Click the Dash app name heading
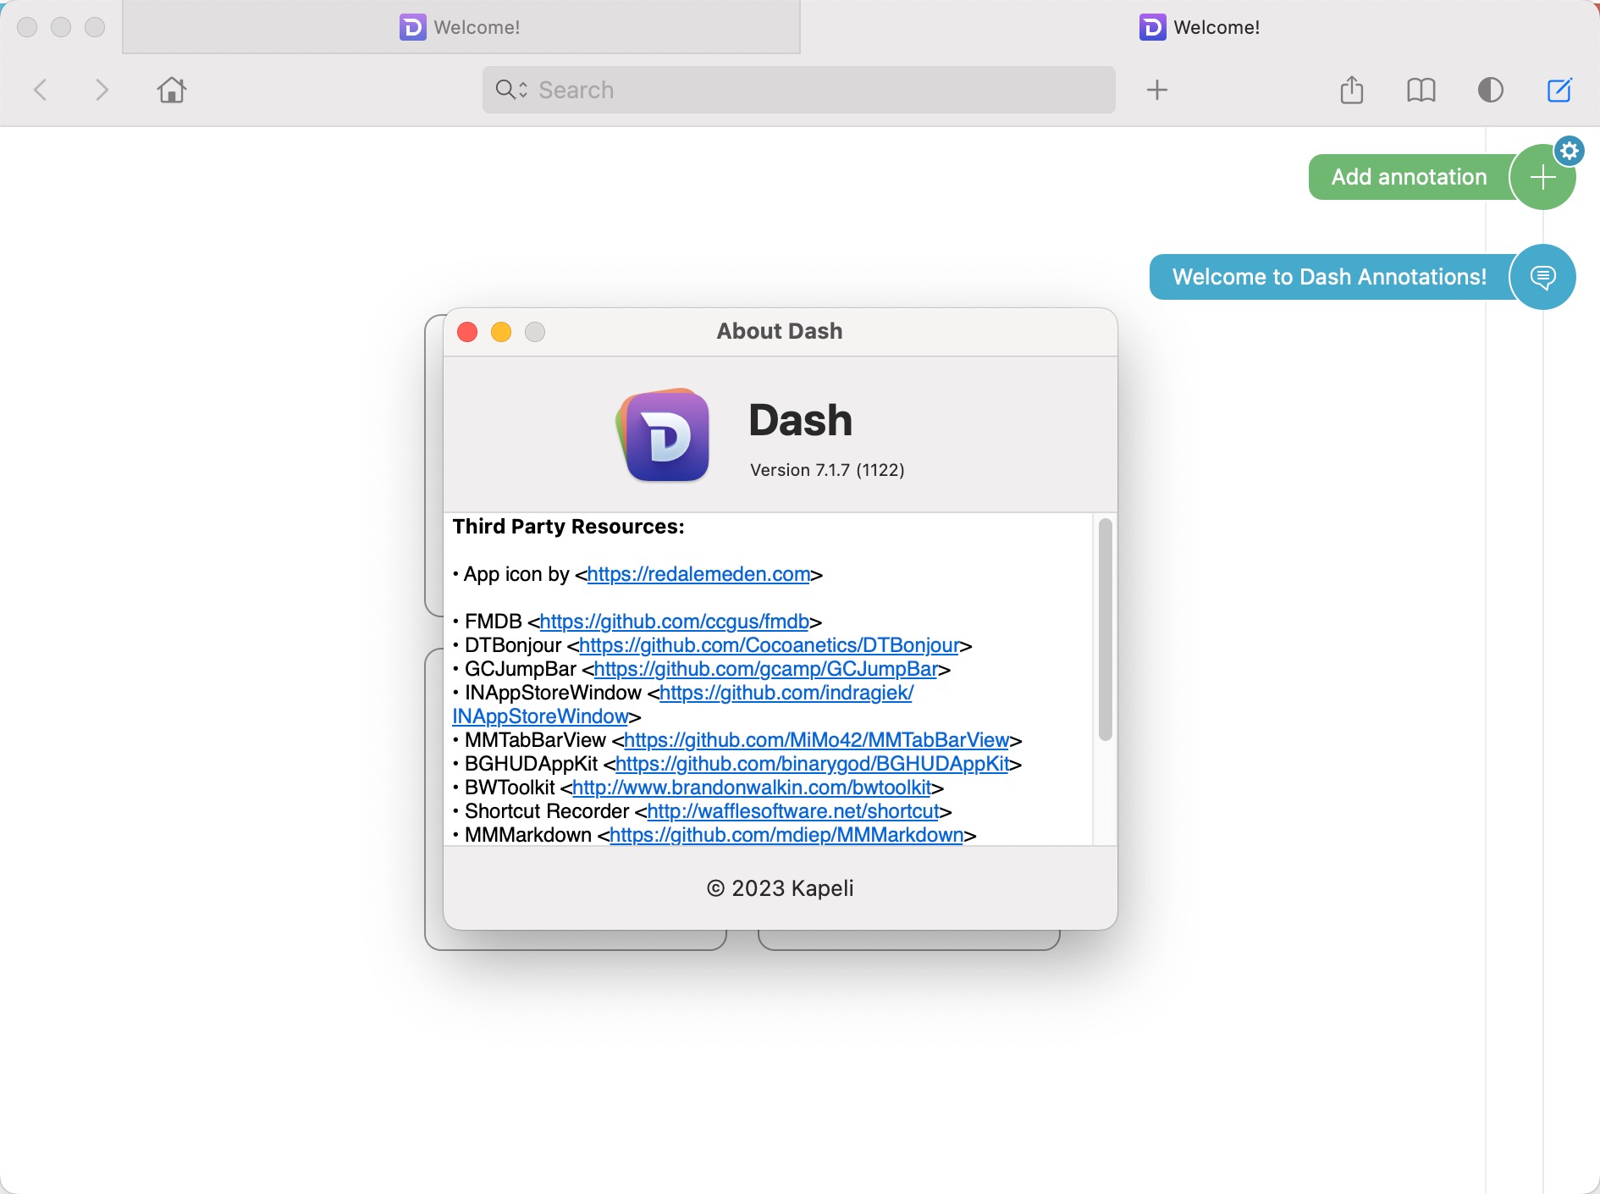1600x1194 pixels. coord(800,420)
